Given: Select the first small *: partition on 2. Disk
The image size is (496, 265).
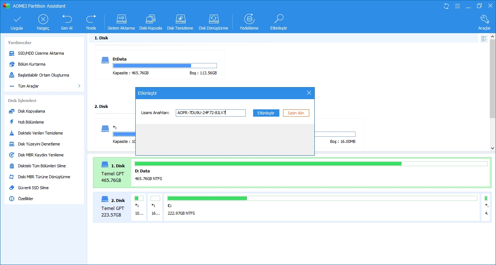Looking at the screenshot, I should point(139,207).
